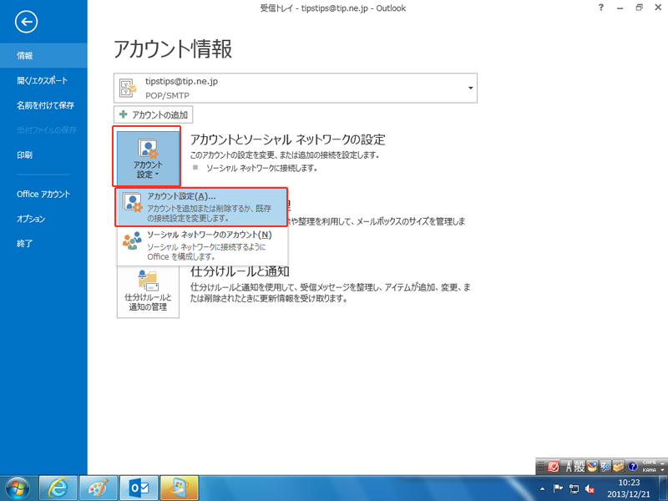
Task: Click the gear-and-person icon beside アカウント設定(A)
Action: point(132,203)
